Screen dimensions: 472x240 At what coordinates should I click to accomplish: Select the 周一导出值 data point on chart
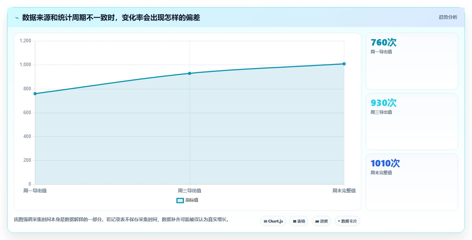(x=35, y=94)
